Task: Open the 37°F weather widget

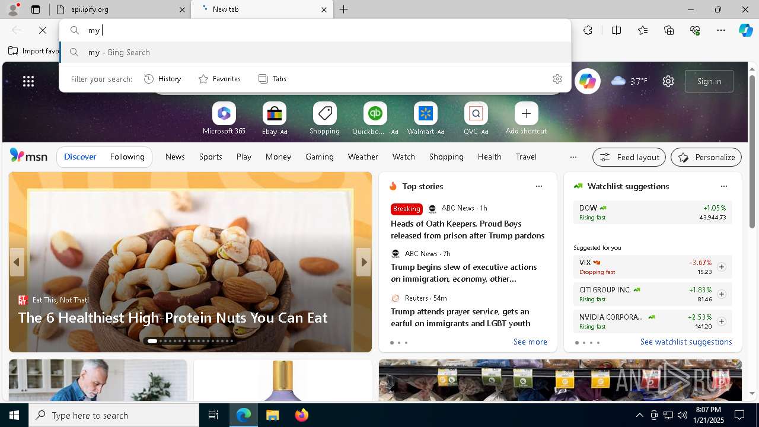Action: 629,81
